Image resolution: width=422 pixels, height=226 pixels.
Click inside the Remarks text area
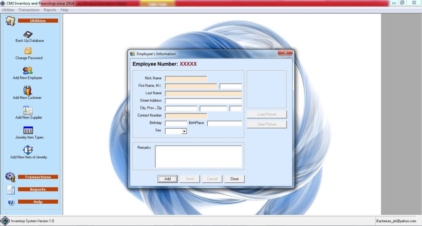[x=198, y=157]
